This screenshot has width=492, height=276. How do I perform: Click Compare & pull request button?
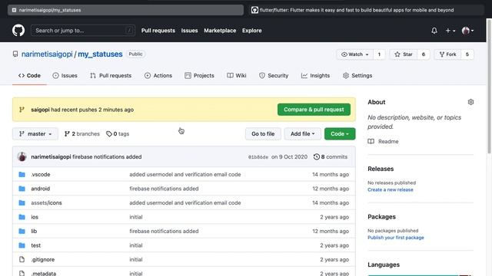314,110
